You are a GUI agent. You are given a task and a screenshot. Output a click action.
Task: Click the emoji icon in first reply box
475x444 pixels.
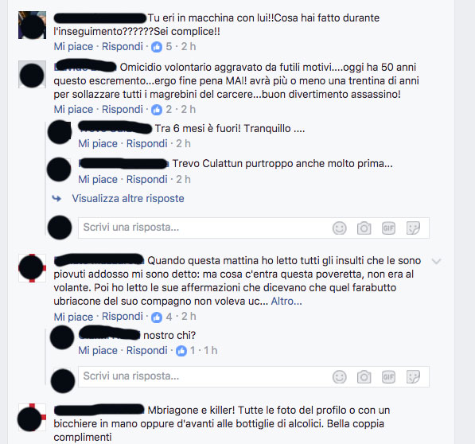tap(339, 228)
